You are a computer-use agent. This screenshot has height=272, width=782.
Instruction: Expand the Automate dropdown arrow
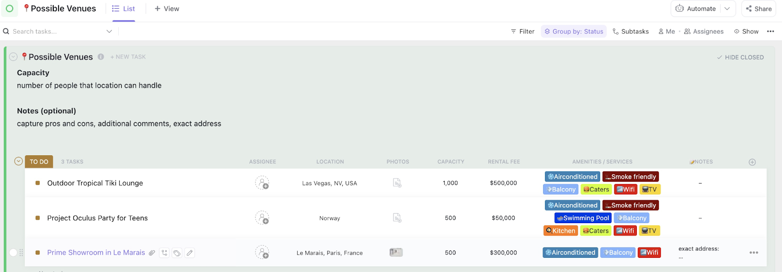coord(727,9)
